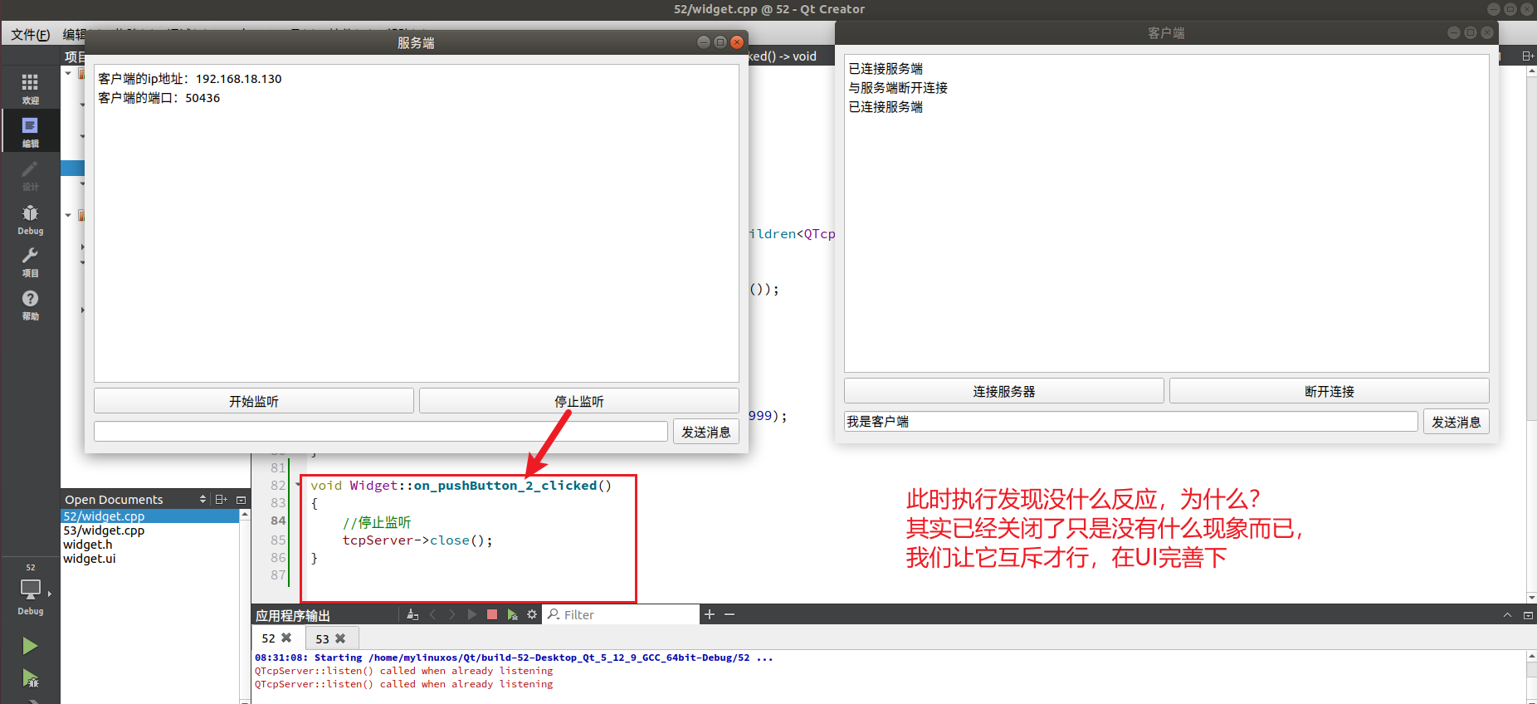Open widget.ui from Open Documents
1537x704 pixels.
click(150, 559)
